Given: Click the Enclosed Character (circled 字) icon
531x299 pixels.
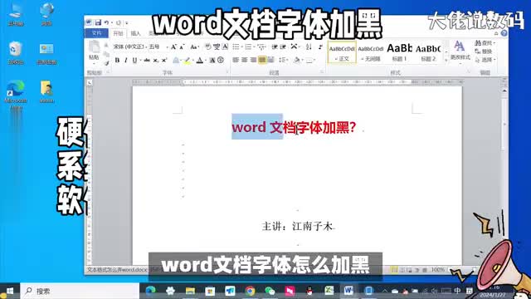Looking at the screenshot, I should (x=221, y=61).
